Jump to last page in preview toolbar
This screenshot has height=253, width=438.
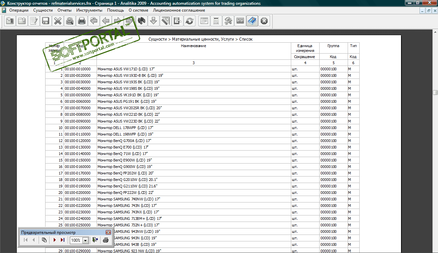63,240
